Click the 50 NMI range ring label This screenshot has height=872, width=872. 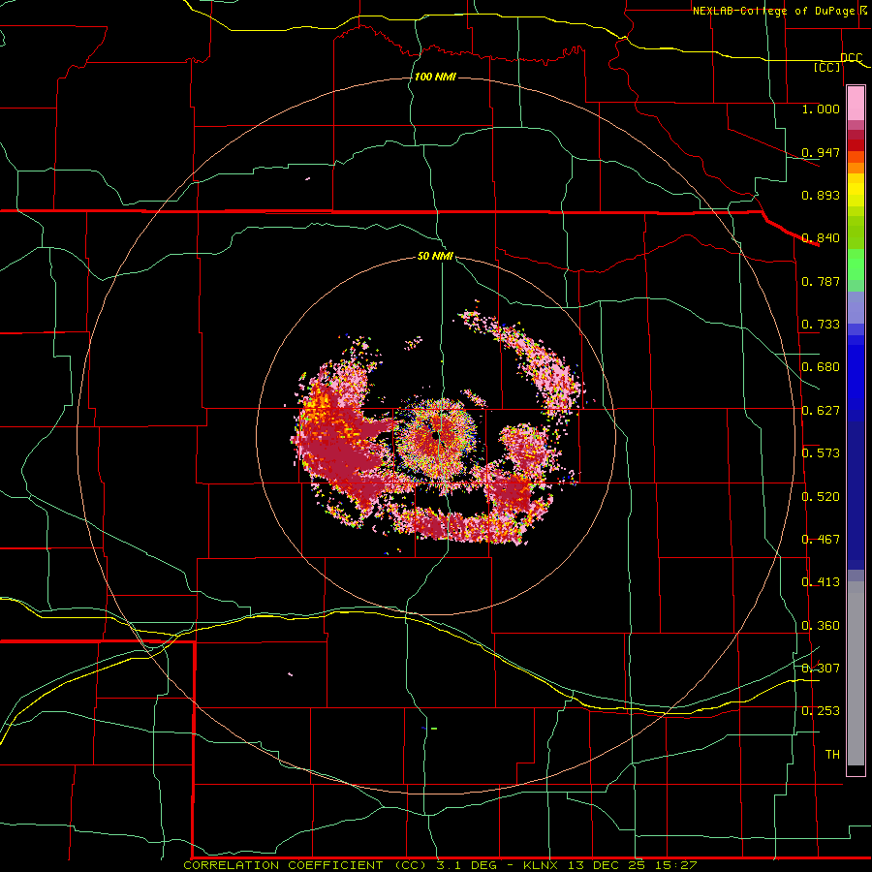pyautogui.click(x=435, y=256)
